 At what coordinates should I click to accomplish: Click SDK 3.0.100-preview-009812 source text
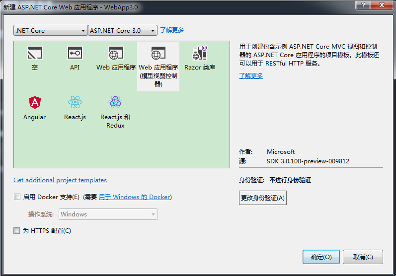point(308,161)
